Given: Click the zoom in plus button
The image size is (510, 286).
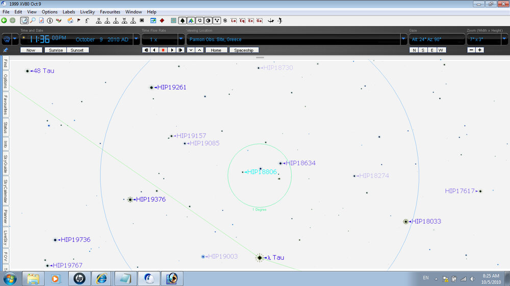Looking at the screenshot, I should pos(480,50).
